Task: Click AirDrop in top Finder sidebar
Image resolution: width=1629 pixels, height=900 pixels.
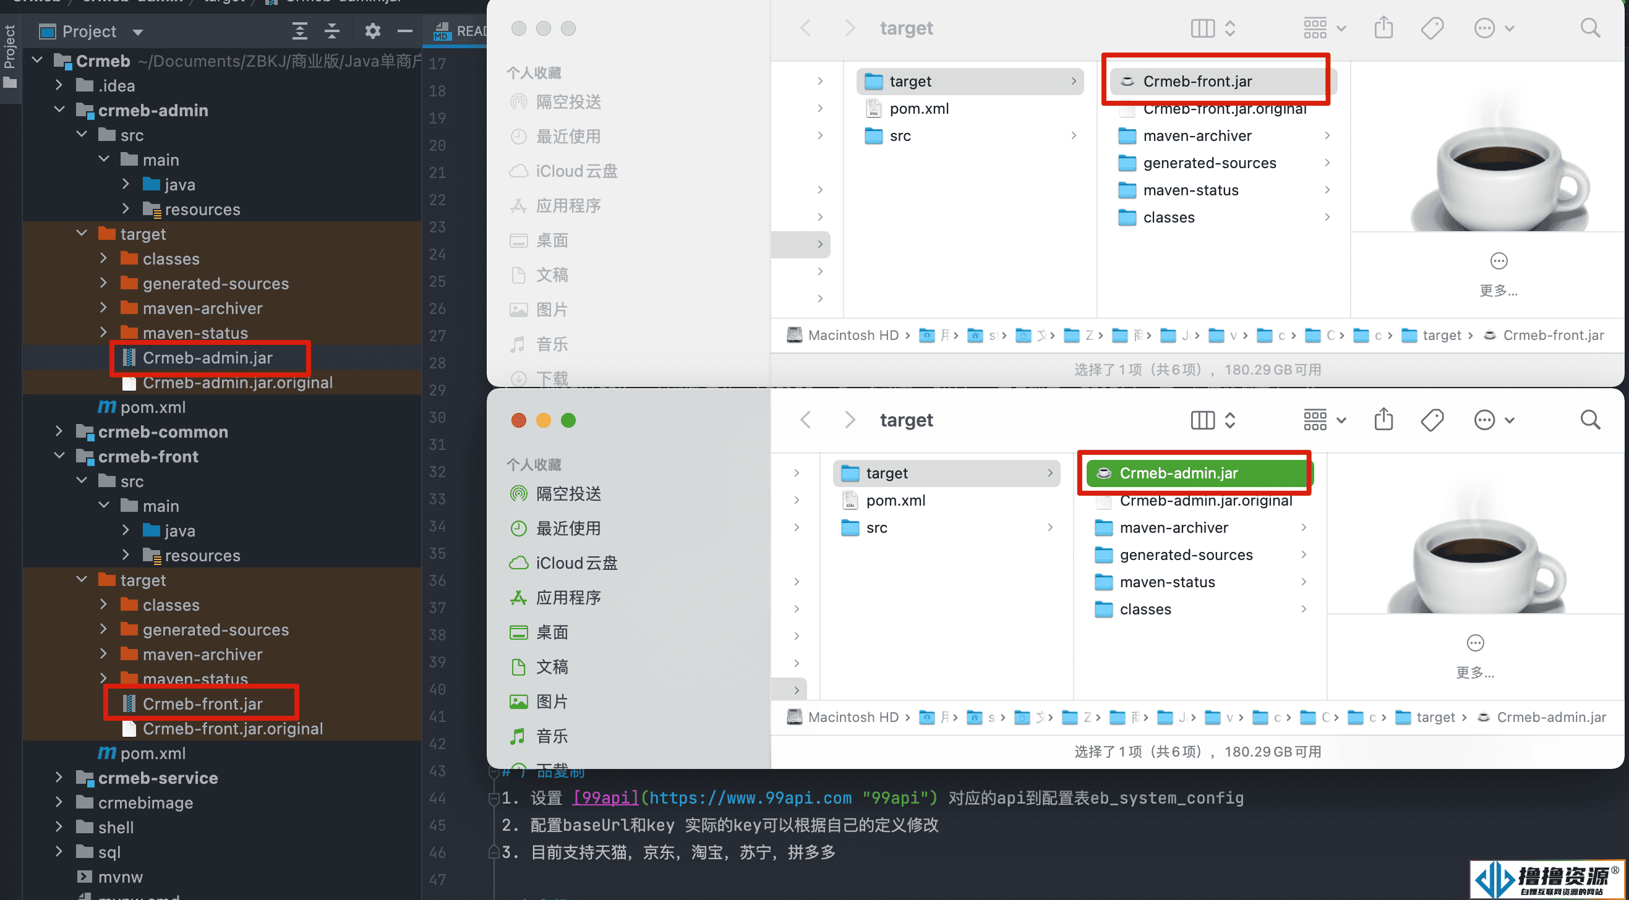Action: click(555, 102)
